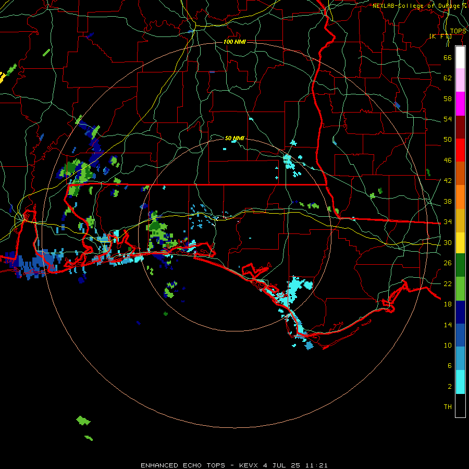The image size is (469, 469).
Task: Click the 'ENHANCED ECHO TOPS' title text
Action: [183, 465]
